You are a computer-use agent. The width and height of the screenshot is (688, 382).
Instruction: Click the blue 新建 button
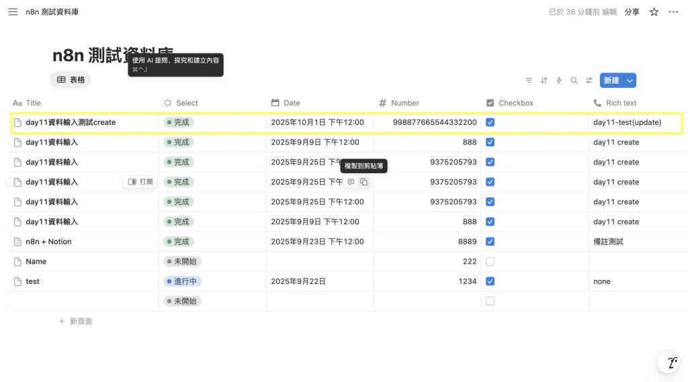click(x=611, y=81)
